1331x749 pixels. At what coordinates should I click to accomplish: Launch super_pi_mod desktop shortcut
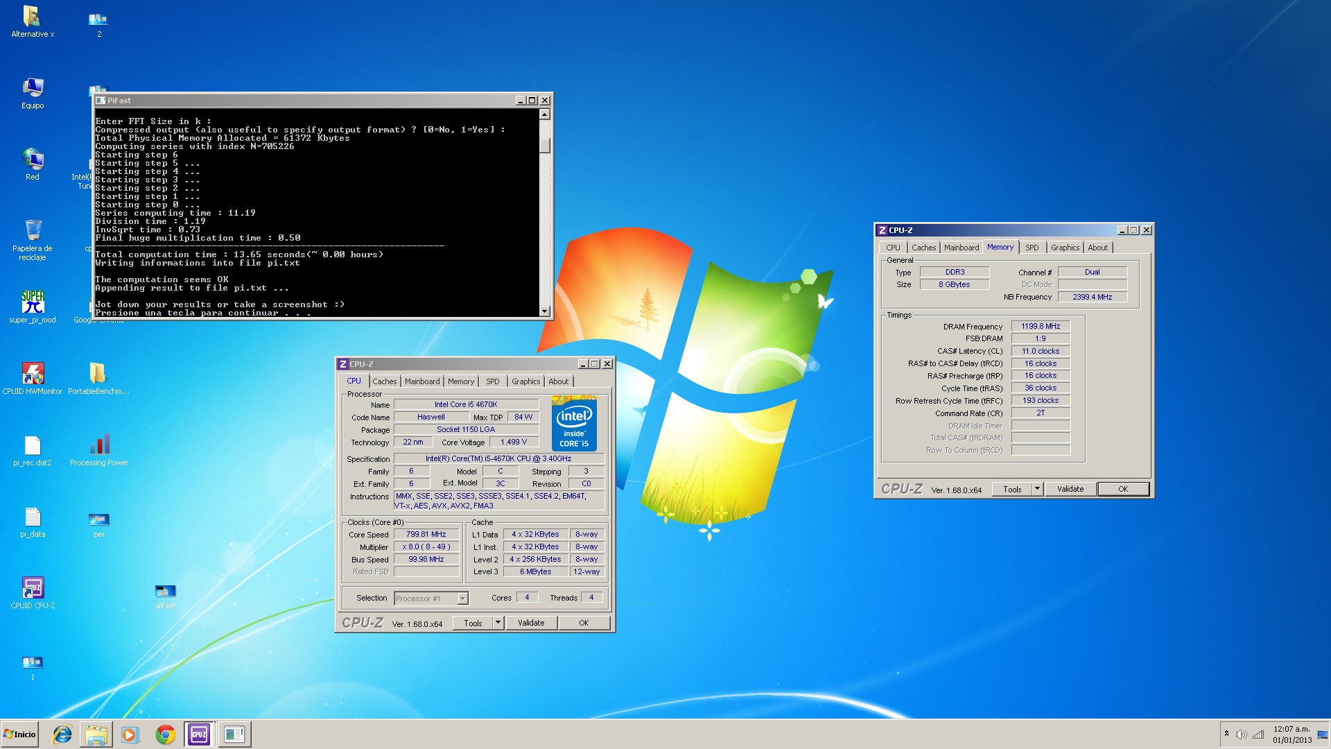33,307
